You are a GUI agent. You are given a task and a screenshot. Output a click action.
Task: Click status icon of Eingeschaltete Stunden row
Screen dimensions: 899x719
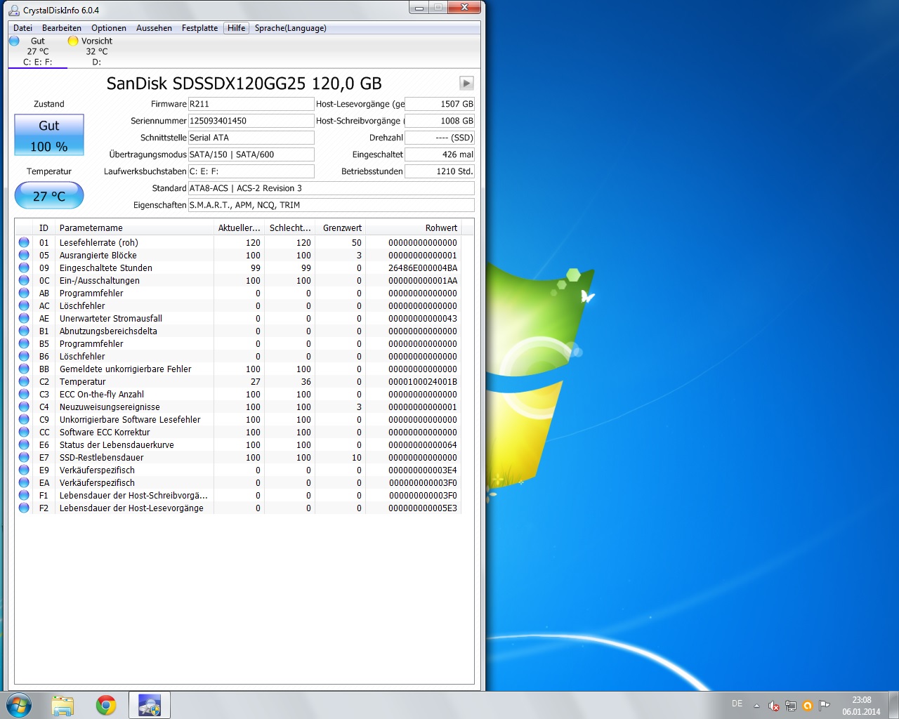click(x=24, y=268)
